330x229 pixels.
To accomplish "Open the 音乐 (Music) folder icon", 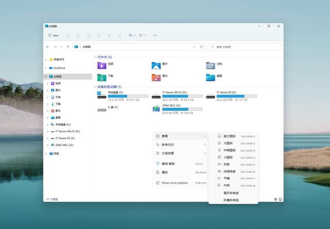I will 156,77.
